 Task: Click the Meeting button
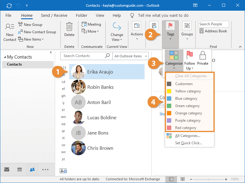pyautogui.click(x=91, y=24)
